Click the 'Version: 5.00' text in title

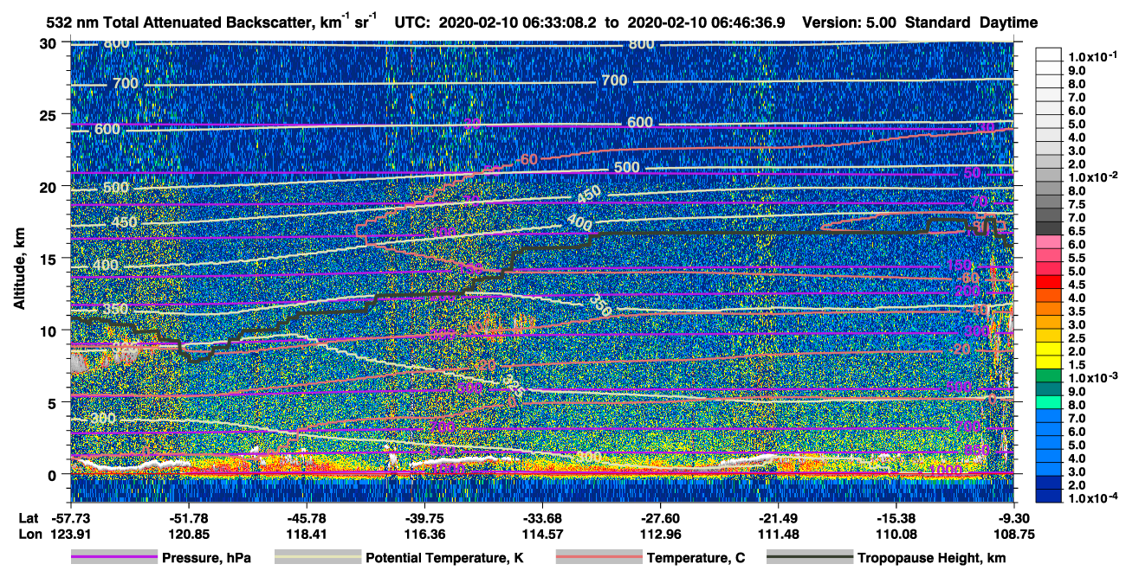click(850, 22)
